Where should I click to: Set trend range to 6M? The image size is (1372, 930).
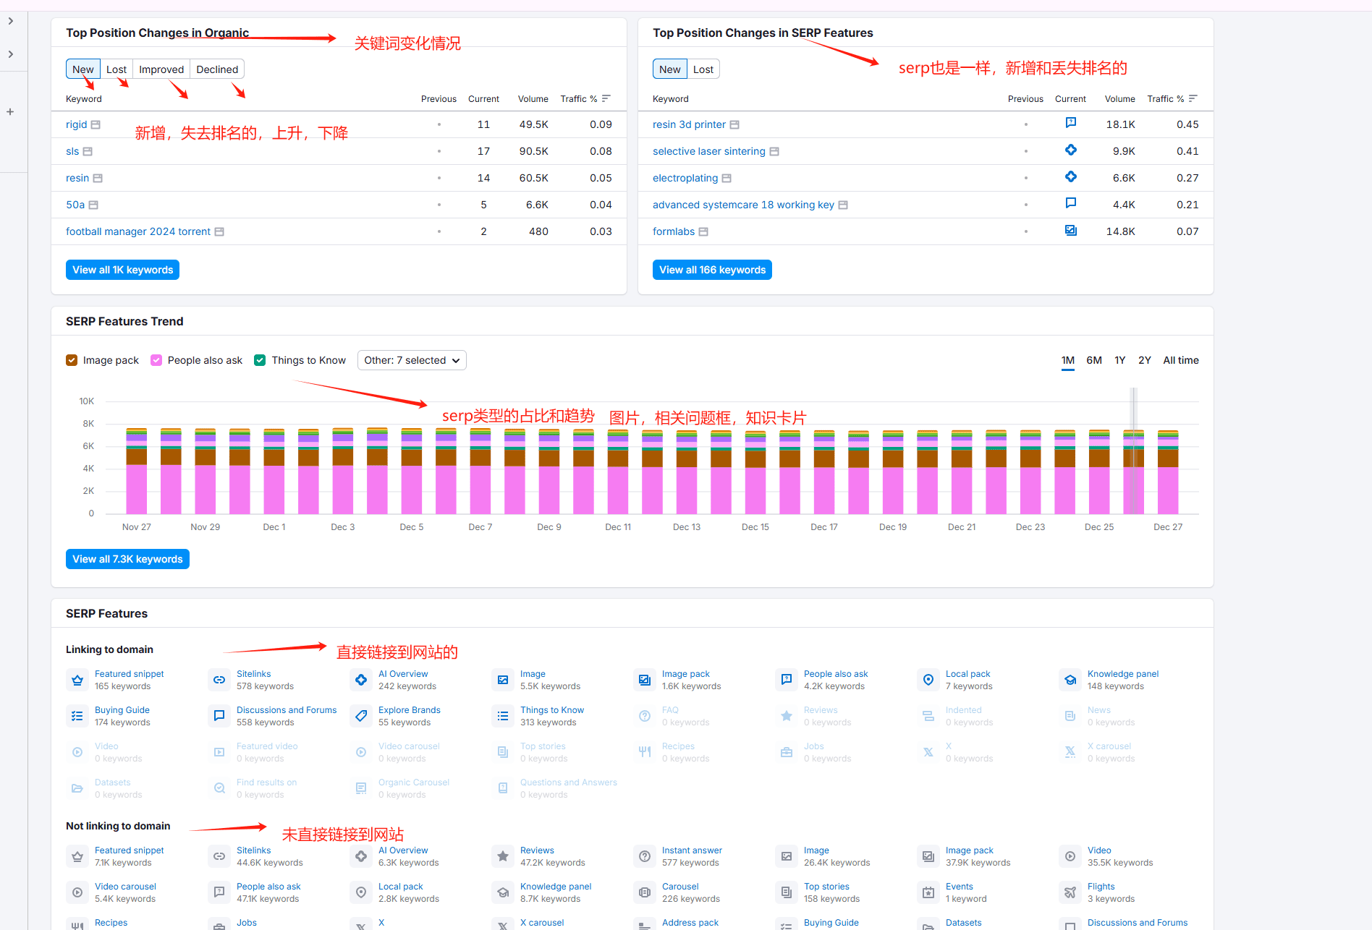point(1094,360)
